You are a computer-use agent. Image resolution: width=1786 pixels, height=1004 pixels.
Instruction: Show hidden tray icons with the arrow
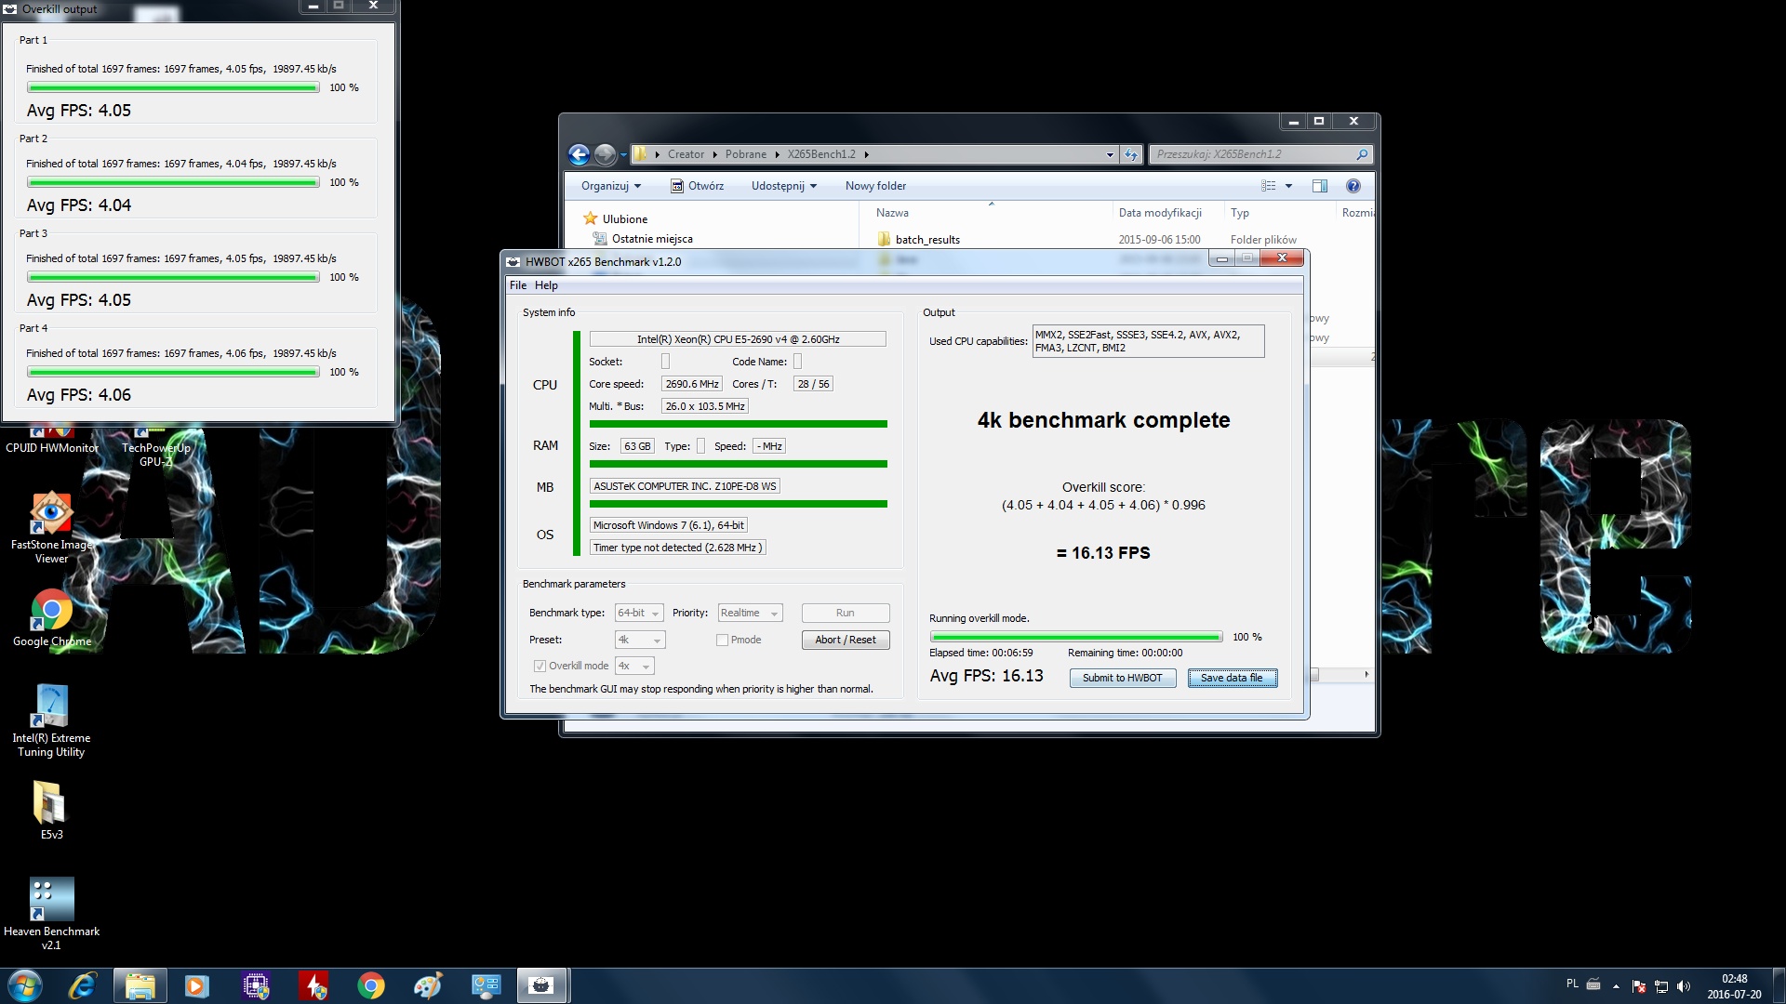1616,985
